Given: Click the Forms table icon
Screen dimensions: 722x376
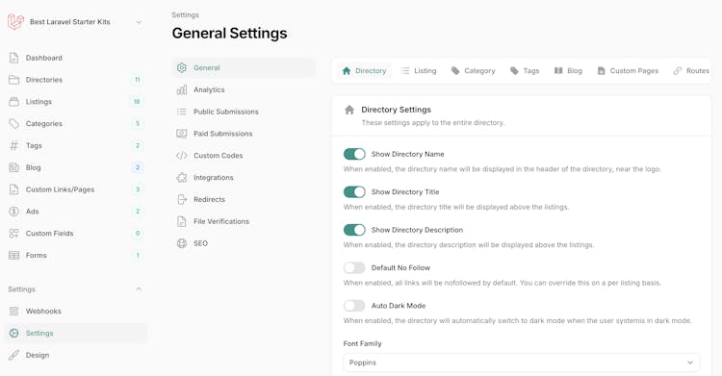Looking at the screenshot, I should point(14,256).
